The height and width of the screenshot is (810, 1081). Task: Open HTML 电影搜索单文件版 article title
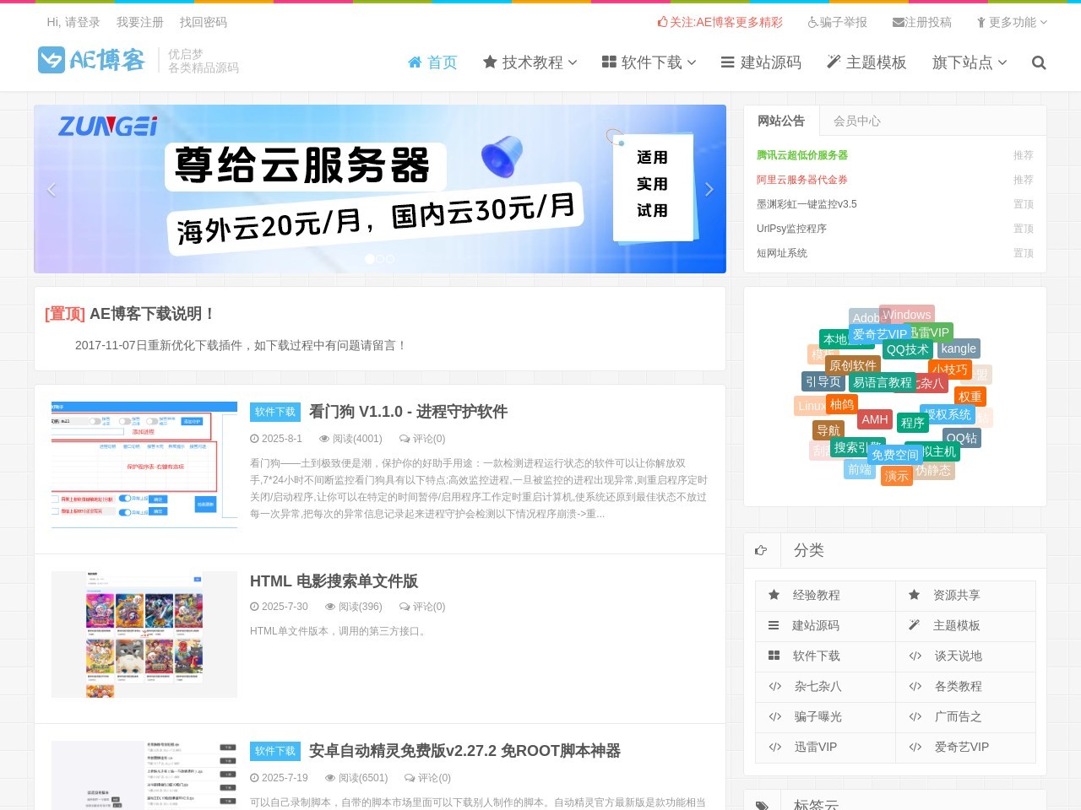(334, 581)
